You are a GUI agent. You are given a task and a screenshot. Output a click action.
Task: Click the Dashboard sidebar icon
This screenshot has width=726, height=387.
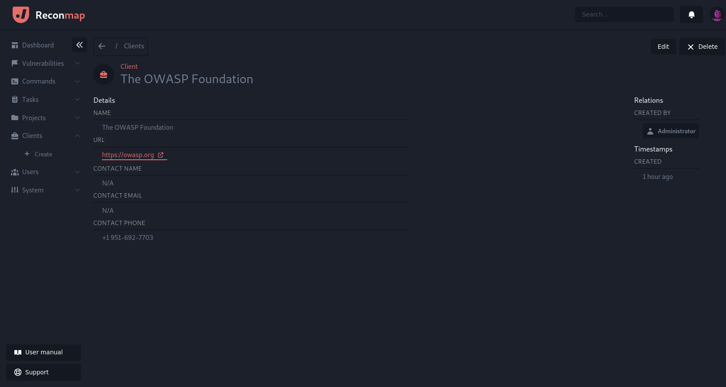pyautogui.click(x=15, y=45)
